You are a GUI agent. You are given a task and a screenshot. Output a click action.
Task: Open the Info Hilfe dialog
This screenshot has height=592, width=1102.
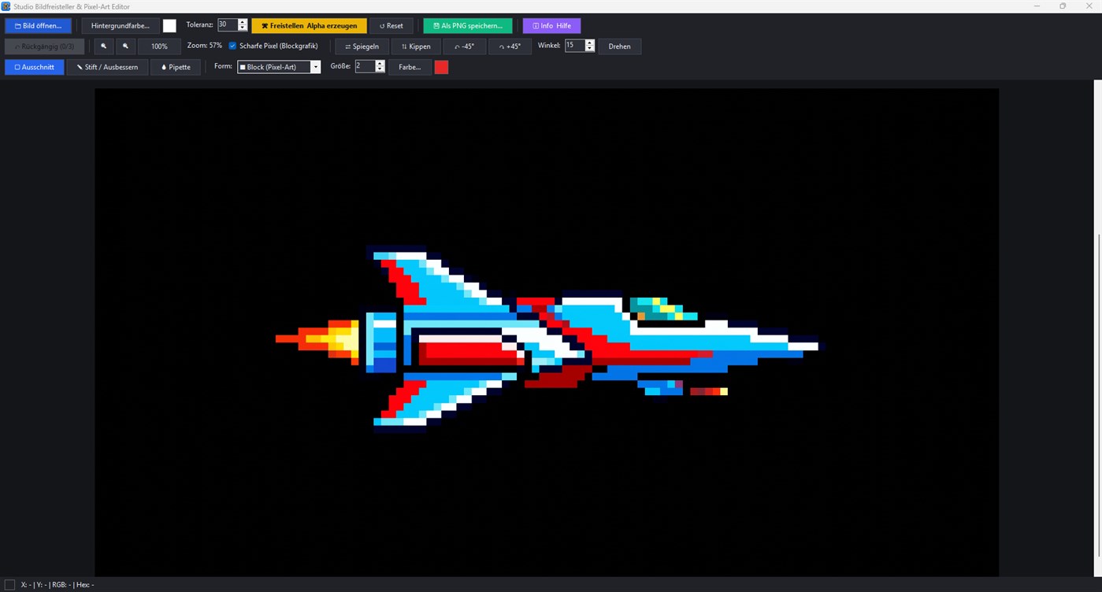click(x=551, y=26)
